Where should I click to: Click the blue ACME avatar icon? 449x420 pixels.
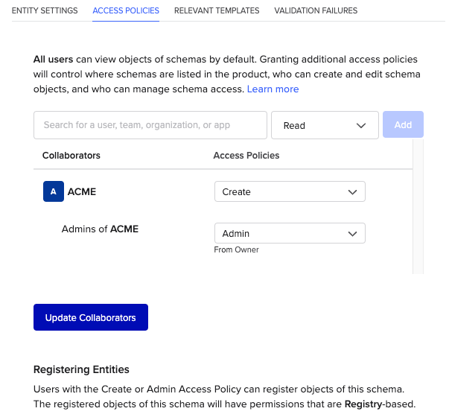[x=53, y=191]
